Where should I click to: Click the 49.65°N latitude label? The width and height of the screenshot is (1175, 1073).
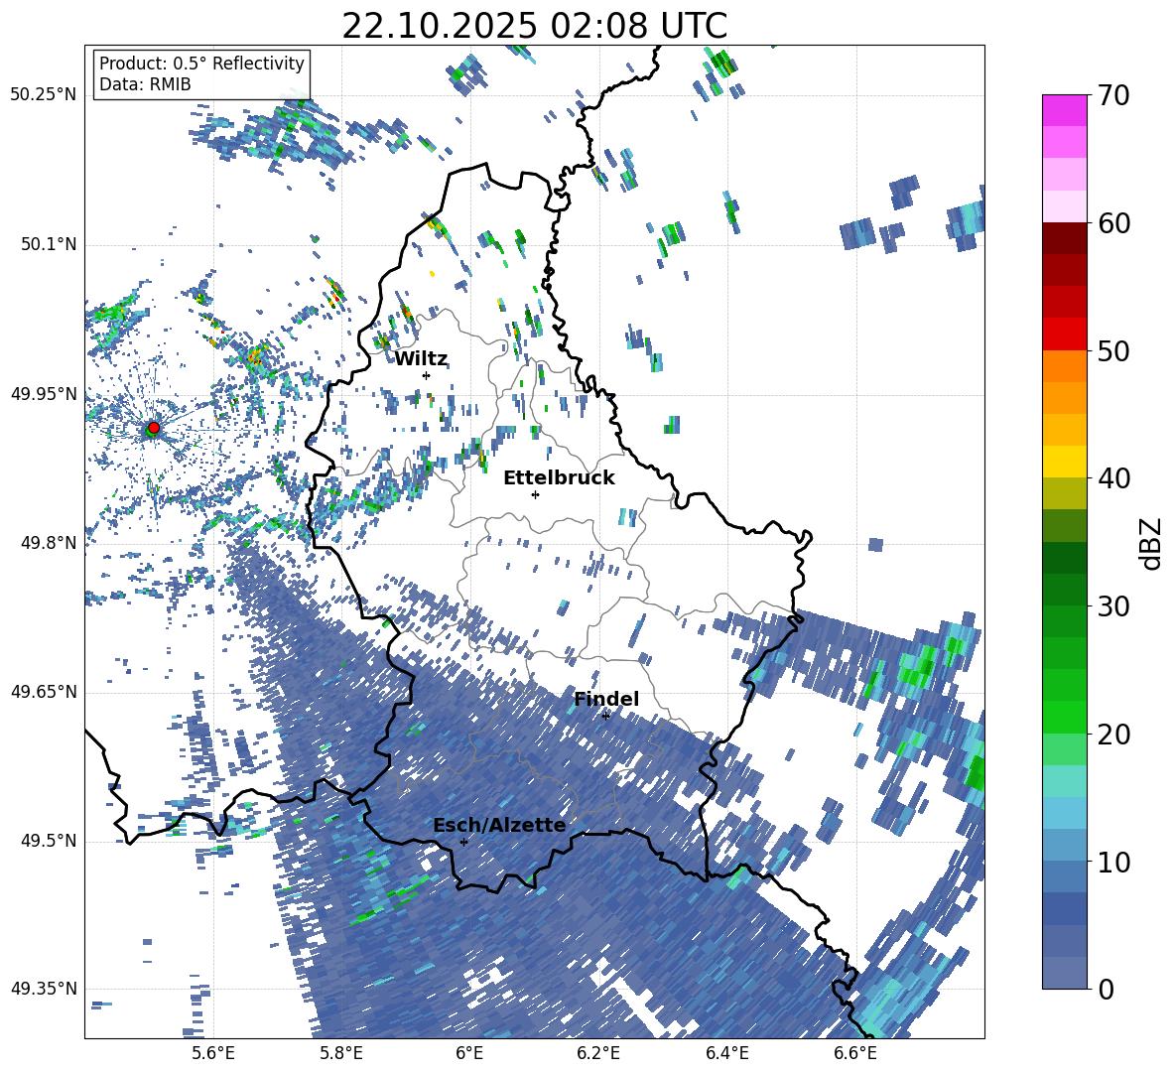44,692
